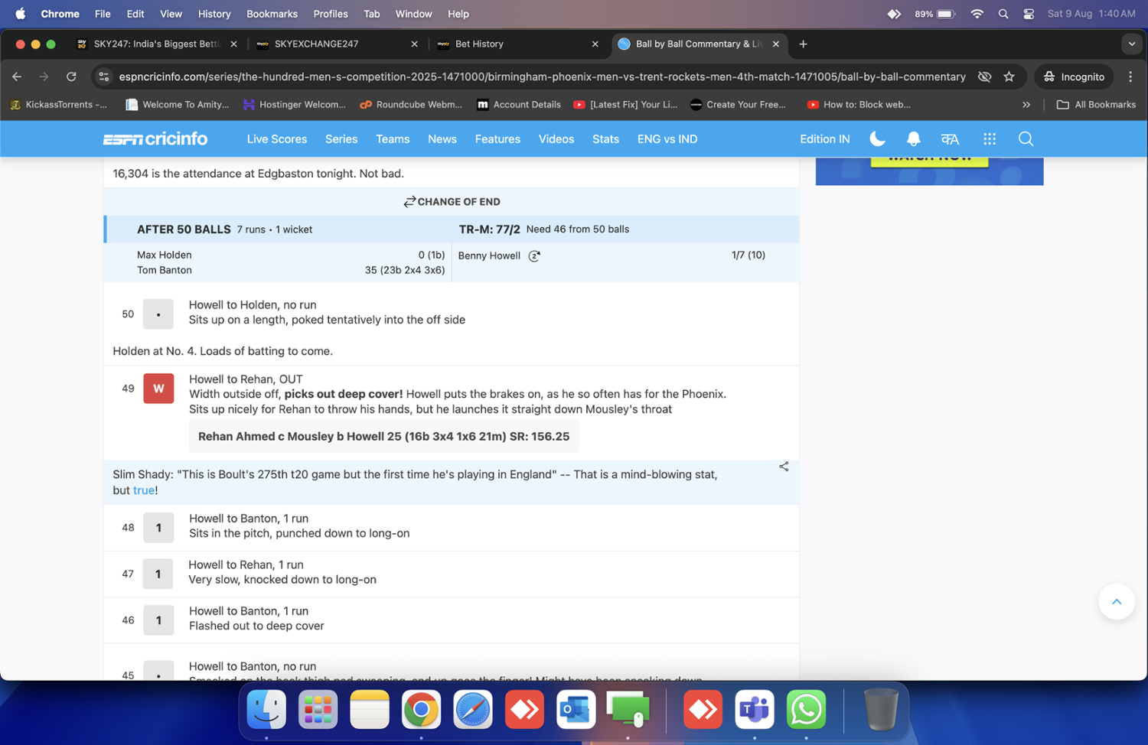Toggle the tracking protection eye icon
1148x745 pixels.
click(984, 76)
